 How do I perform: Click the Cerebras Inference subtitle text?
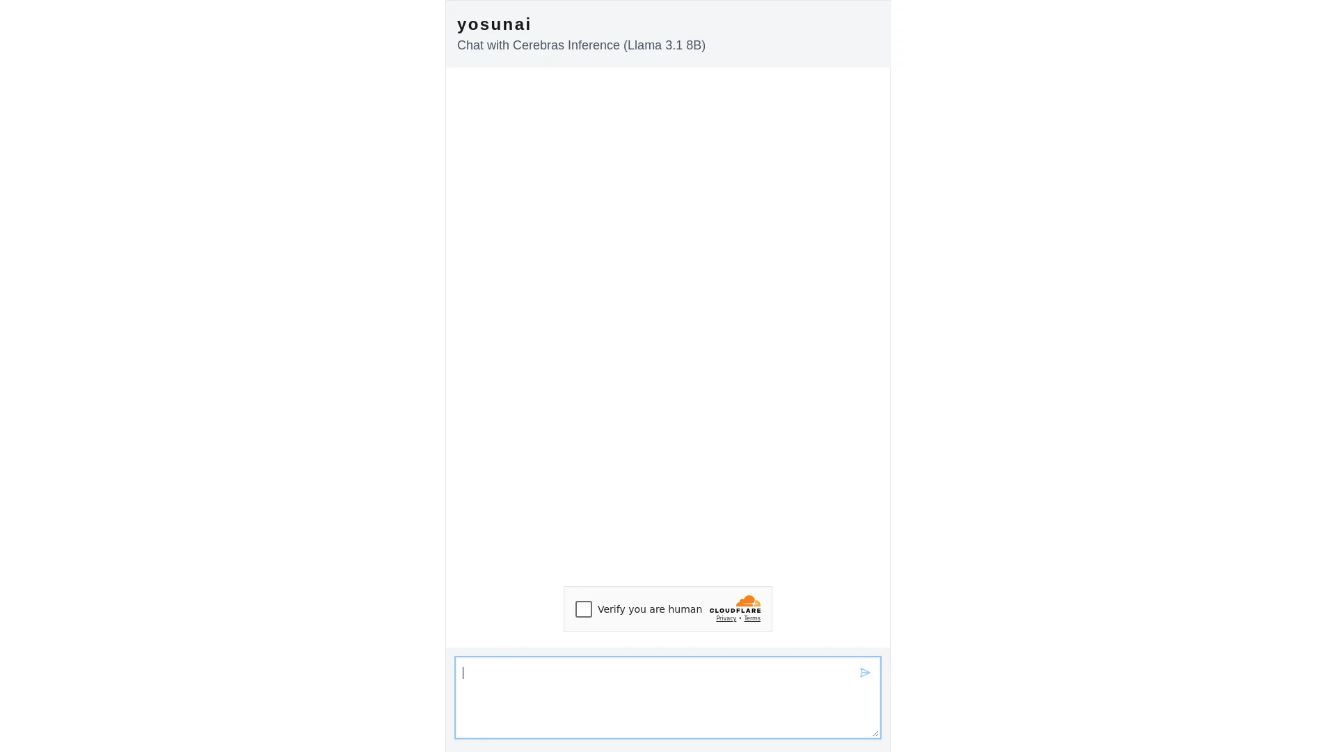[x=581, y=45]
